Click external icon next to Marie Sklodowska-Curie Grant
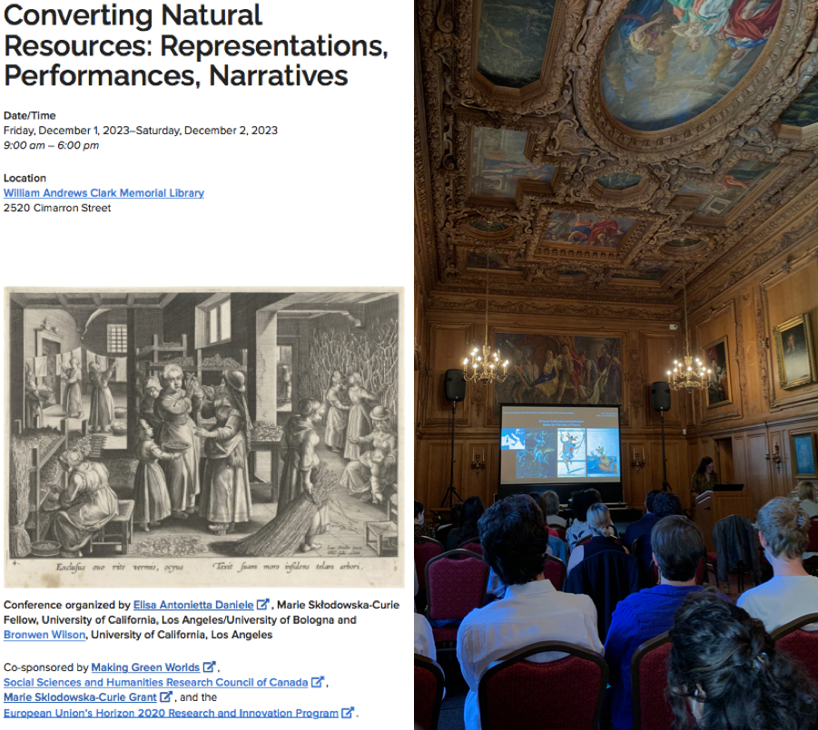Viewport: 818px width, 730px height. 166,697
